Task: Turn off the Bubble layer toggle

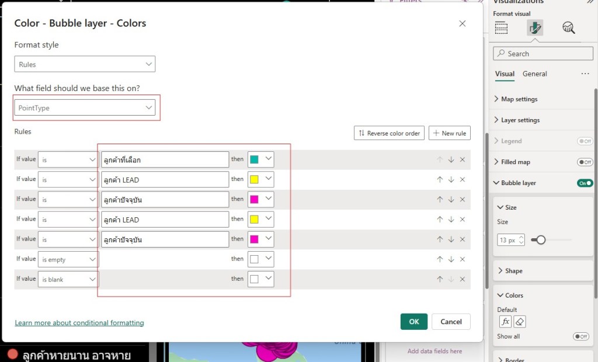Action: pyautogui.click(x=585, y=183)
